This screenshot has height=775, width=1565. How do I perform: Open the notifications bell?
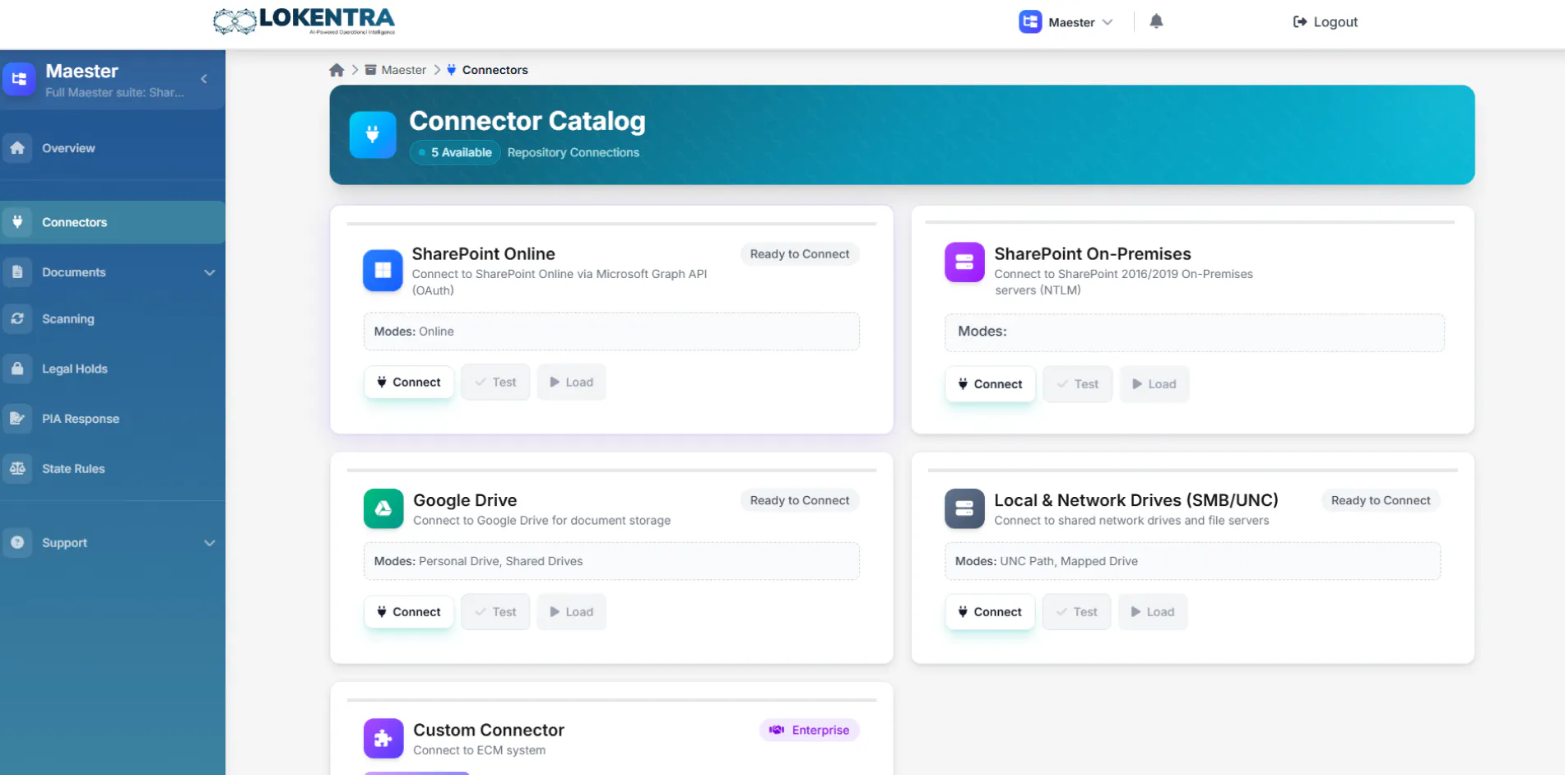coord(1156,21)
